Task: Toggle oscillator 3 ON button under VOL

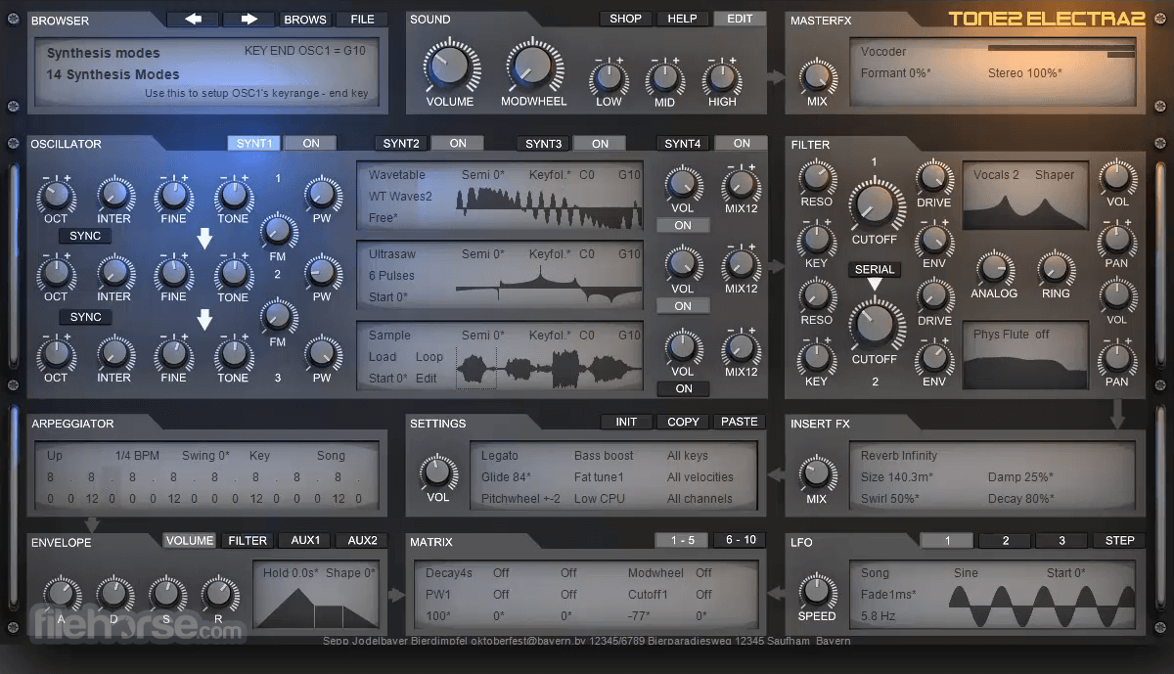Action: [x=683, y=388]
